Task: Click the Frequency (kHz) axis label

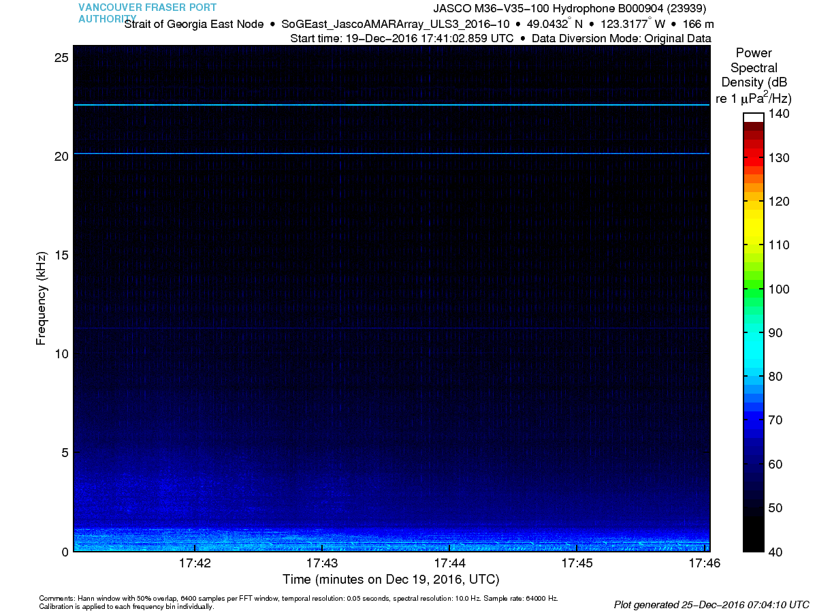Action: 42,298
